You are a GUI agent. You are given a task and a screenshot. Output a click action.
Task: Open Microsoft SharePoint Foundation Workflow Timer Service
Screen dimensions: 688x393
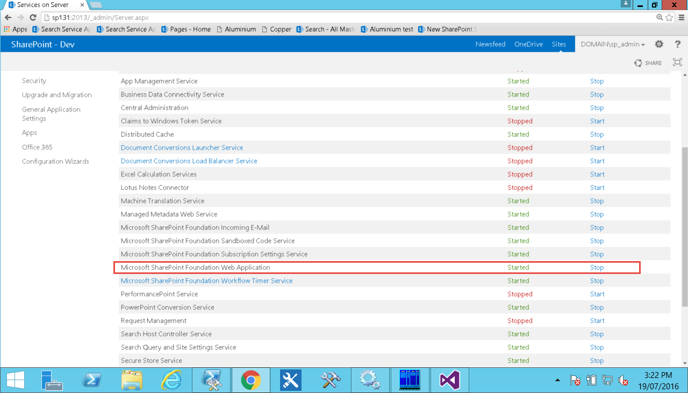pos(206,281)
